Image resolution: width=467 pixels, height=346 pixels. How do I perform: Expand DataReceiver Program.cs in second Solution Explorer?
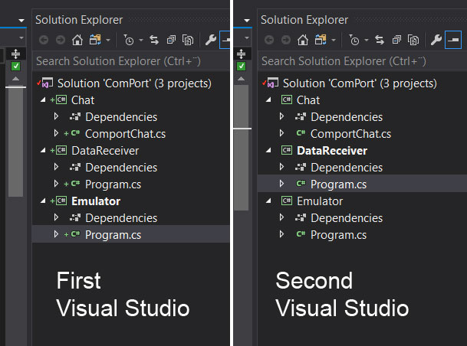(x=281, y=184)
